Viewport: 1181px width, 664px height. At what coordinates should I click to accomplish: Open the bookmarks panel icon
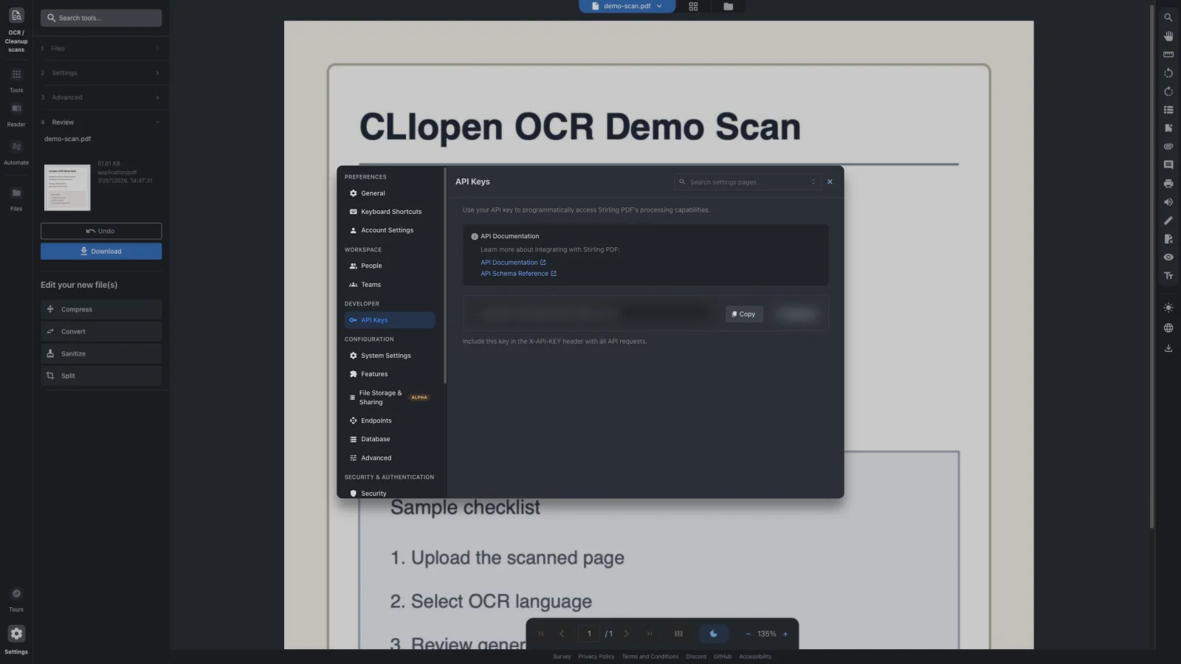tap(1168, 128)
